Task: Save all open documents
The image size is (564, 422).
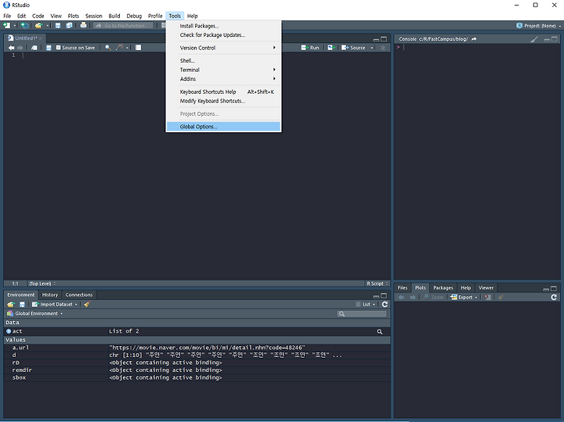Action: coord(69,26)
